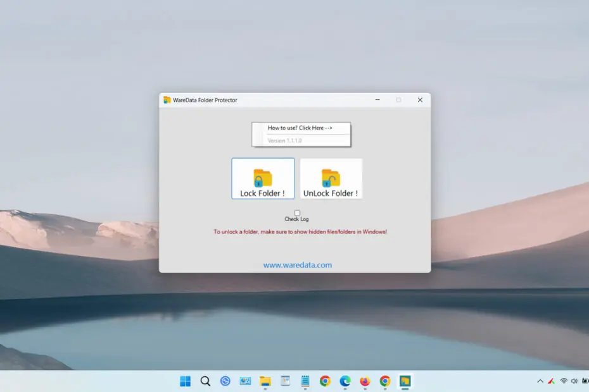The image size is (589, 392).
Task: Select the WareData Folder Protector taskbar icon
Action: [405, 381]
